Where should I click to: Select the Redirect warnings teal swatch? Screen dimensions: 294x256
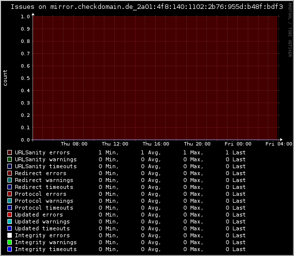coord(9,180)
